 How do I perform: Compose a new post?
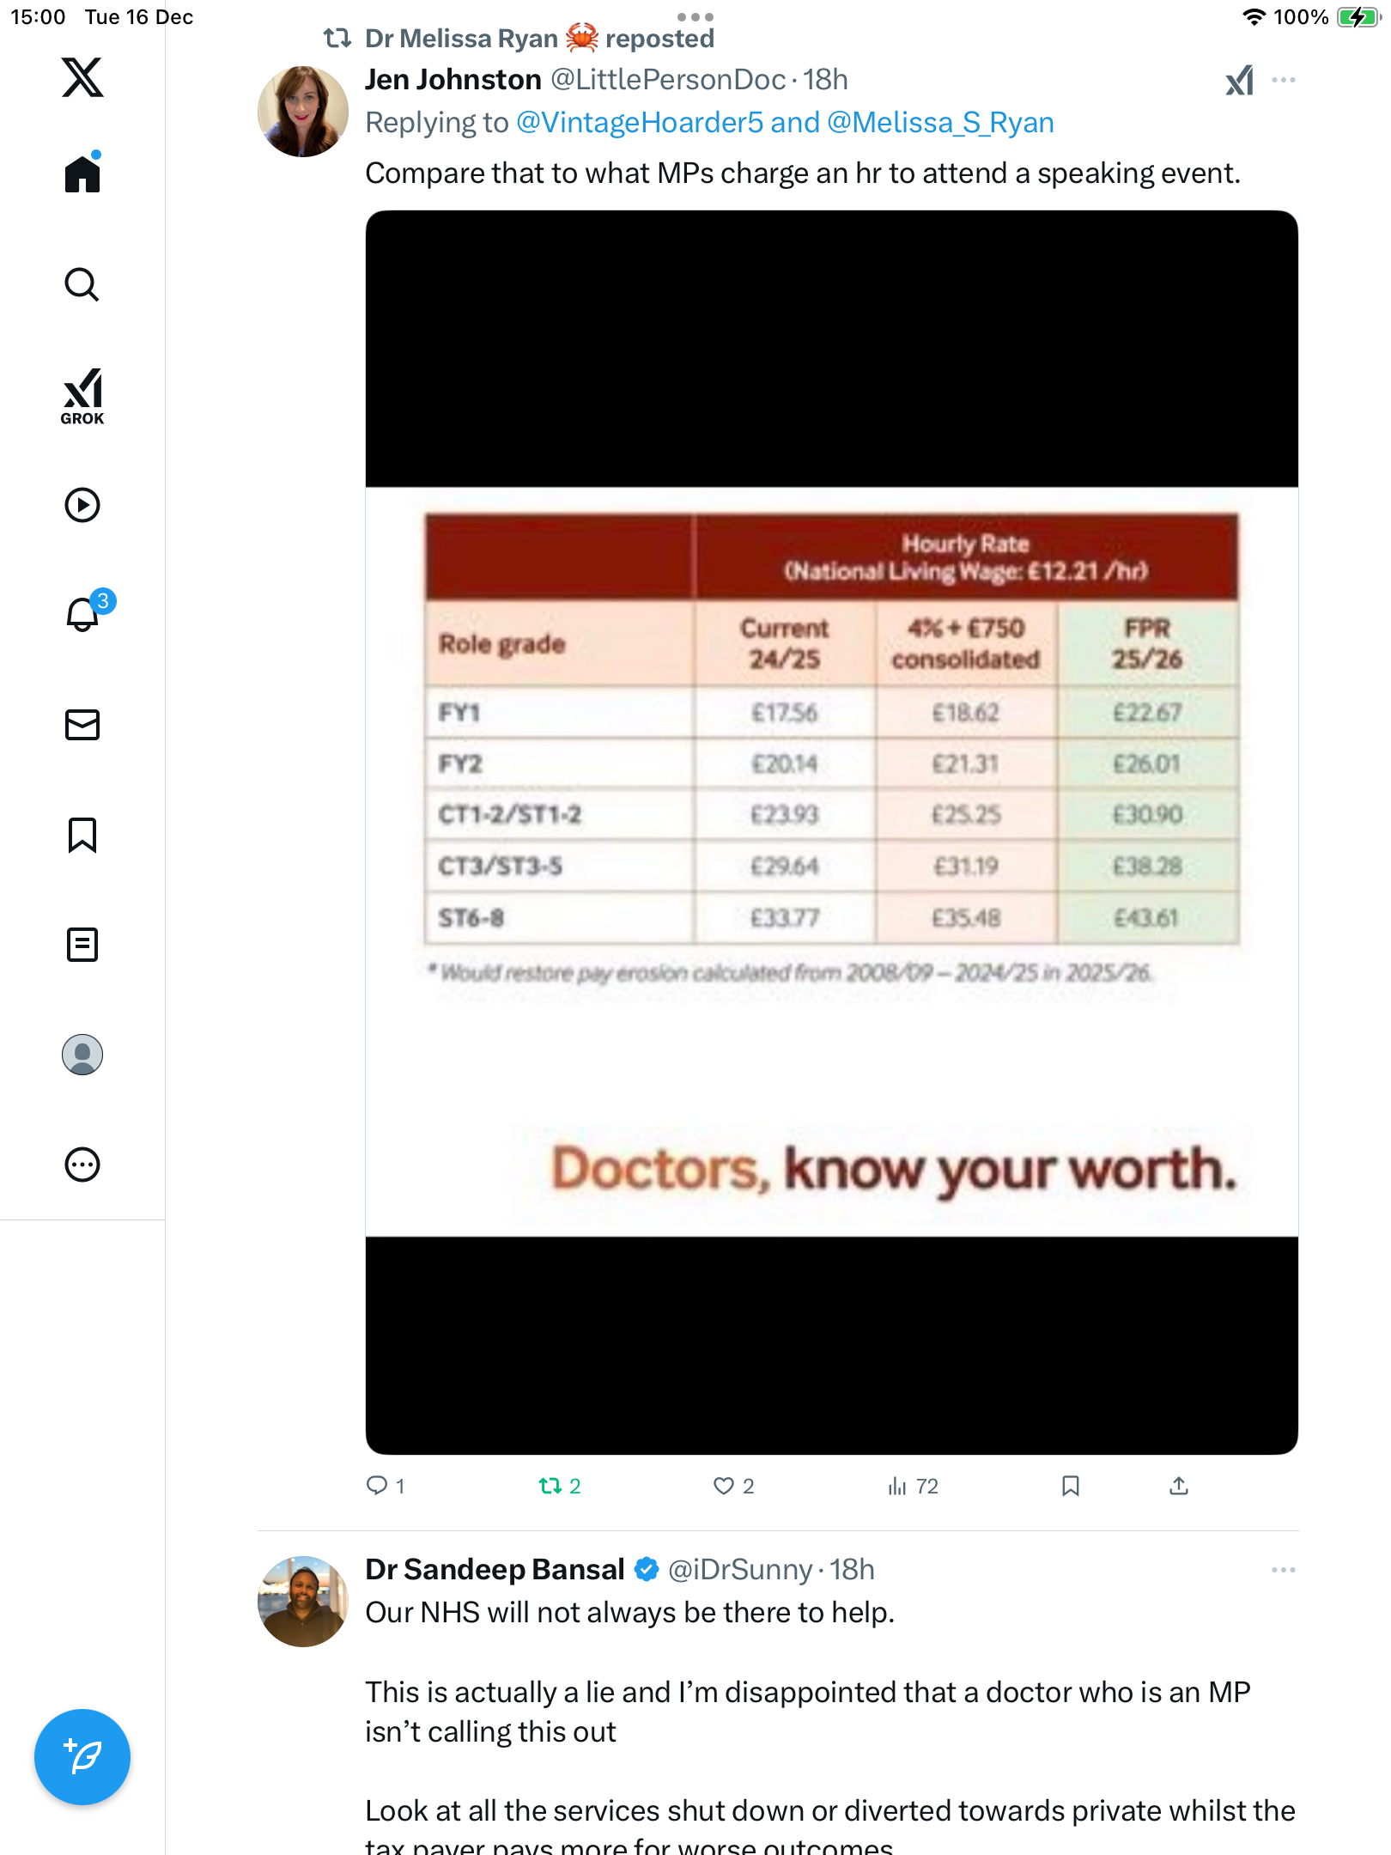pos(82,1757)
